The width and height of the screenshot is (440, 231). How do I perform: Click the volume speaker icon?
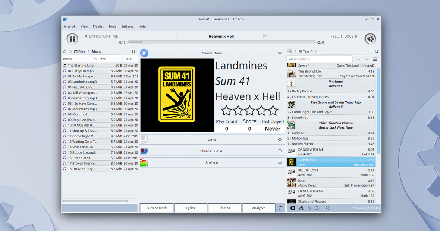point(370,39)
